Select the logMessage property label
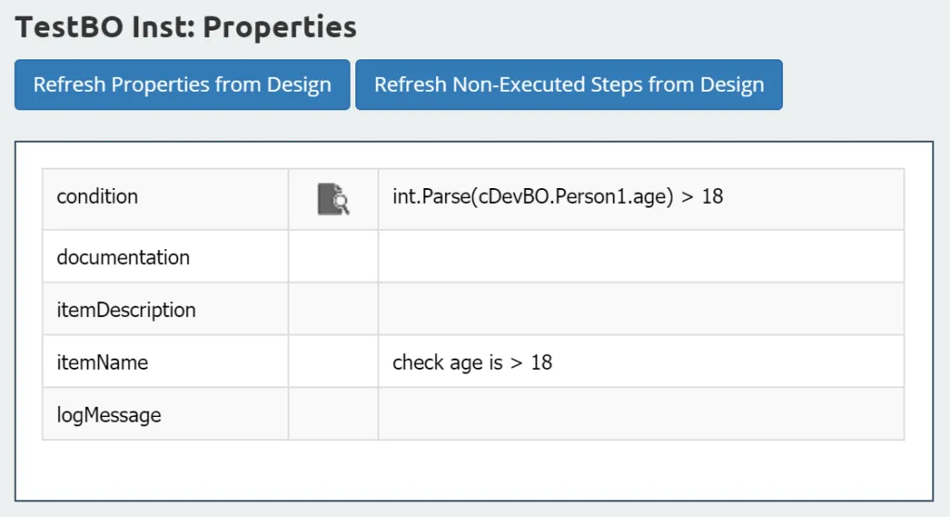 109,415
